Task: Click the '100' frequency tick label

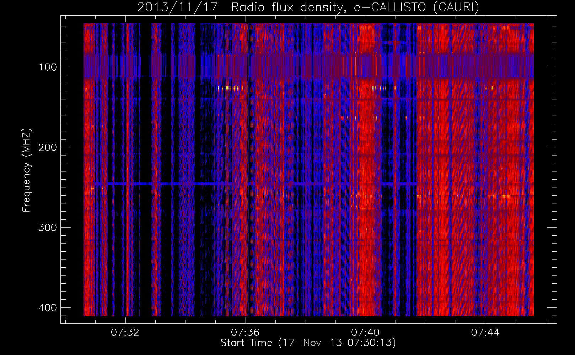Action: 48,67
